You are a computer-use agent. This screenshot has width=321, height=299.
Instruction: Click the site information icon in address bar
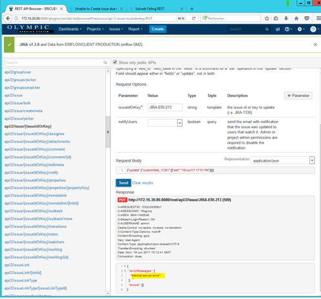(16, 18)
